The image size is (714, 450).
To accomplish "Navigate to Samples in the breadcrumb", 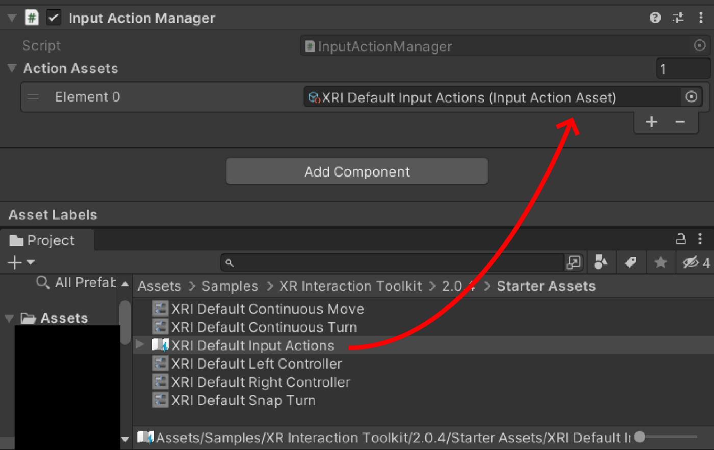I will (x=229, y=286).
